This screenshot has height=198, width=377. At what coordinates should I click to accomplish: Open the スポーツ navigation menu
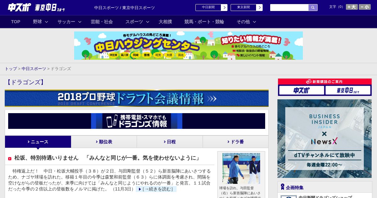(134, 22)
